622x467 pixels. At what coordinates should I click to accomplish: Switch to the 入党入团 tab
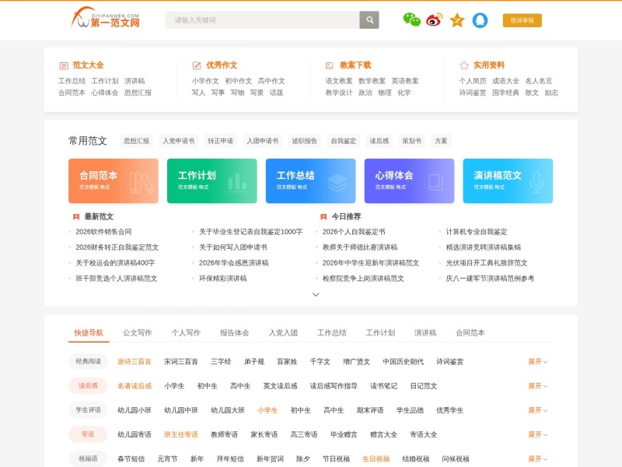click(283, 333)
